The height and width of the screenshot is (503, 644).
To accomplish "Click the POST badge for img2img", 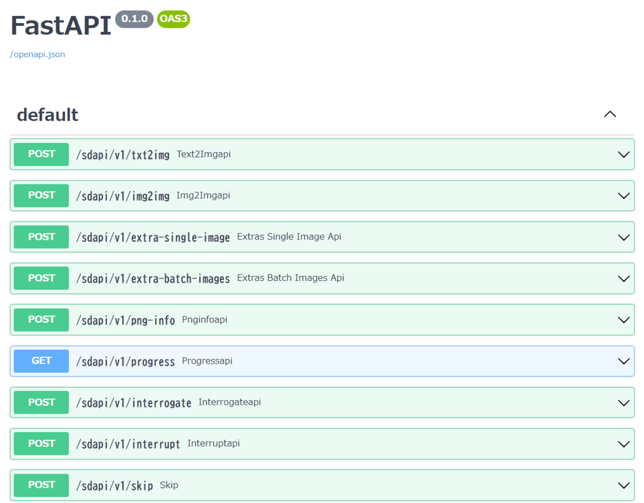I will 41,195.
